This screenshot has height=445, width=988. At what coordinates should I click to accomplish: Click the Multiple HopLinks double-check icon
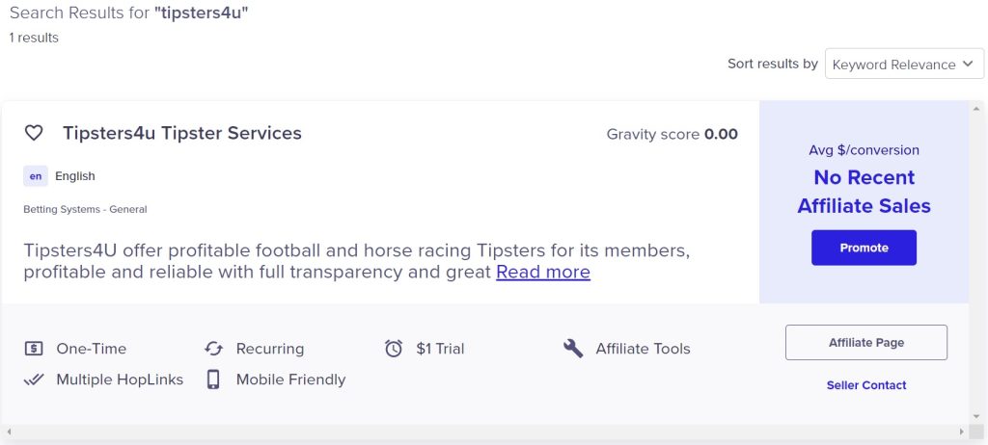34,380
